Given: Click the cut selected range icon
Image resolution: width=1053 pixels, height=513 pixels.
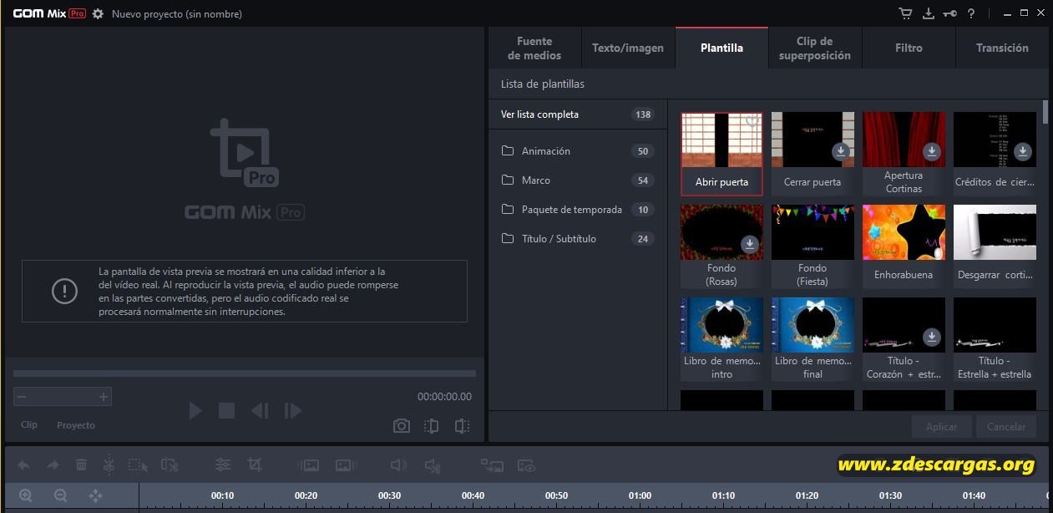Looking at the screenshot, I should [170, 465].
